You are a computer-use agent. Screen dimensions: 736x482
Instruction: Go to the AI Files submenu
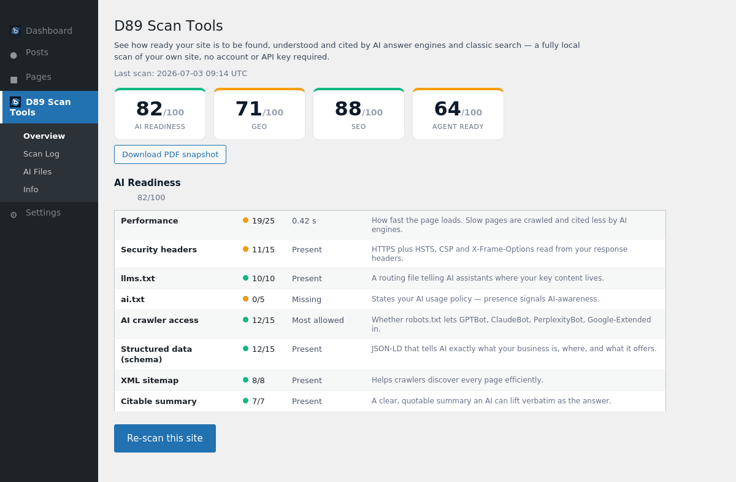(x=37, y=172)
